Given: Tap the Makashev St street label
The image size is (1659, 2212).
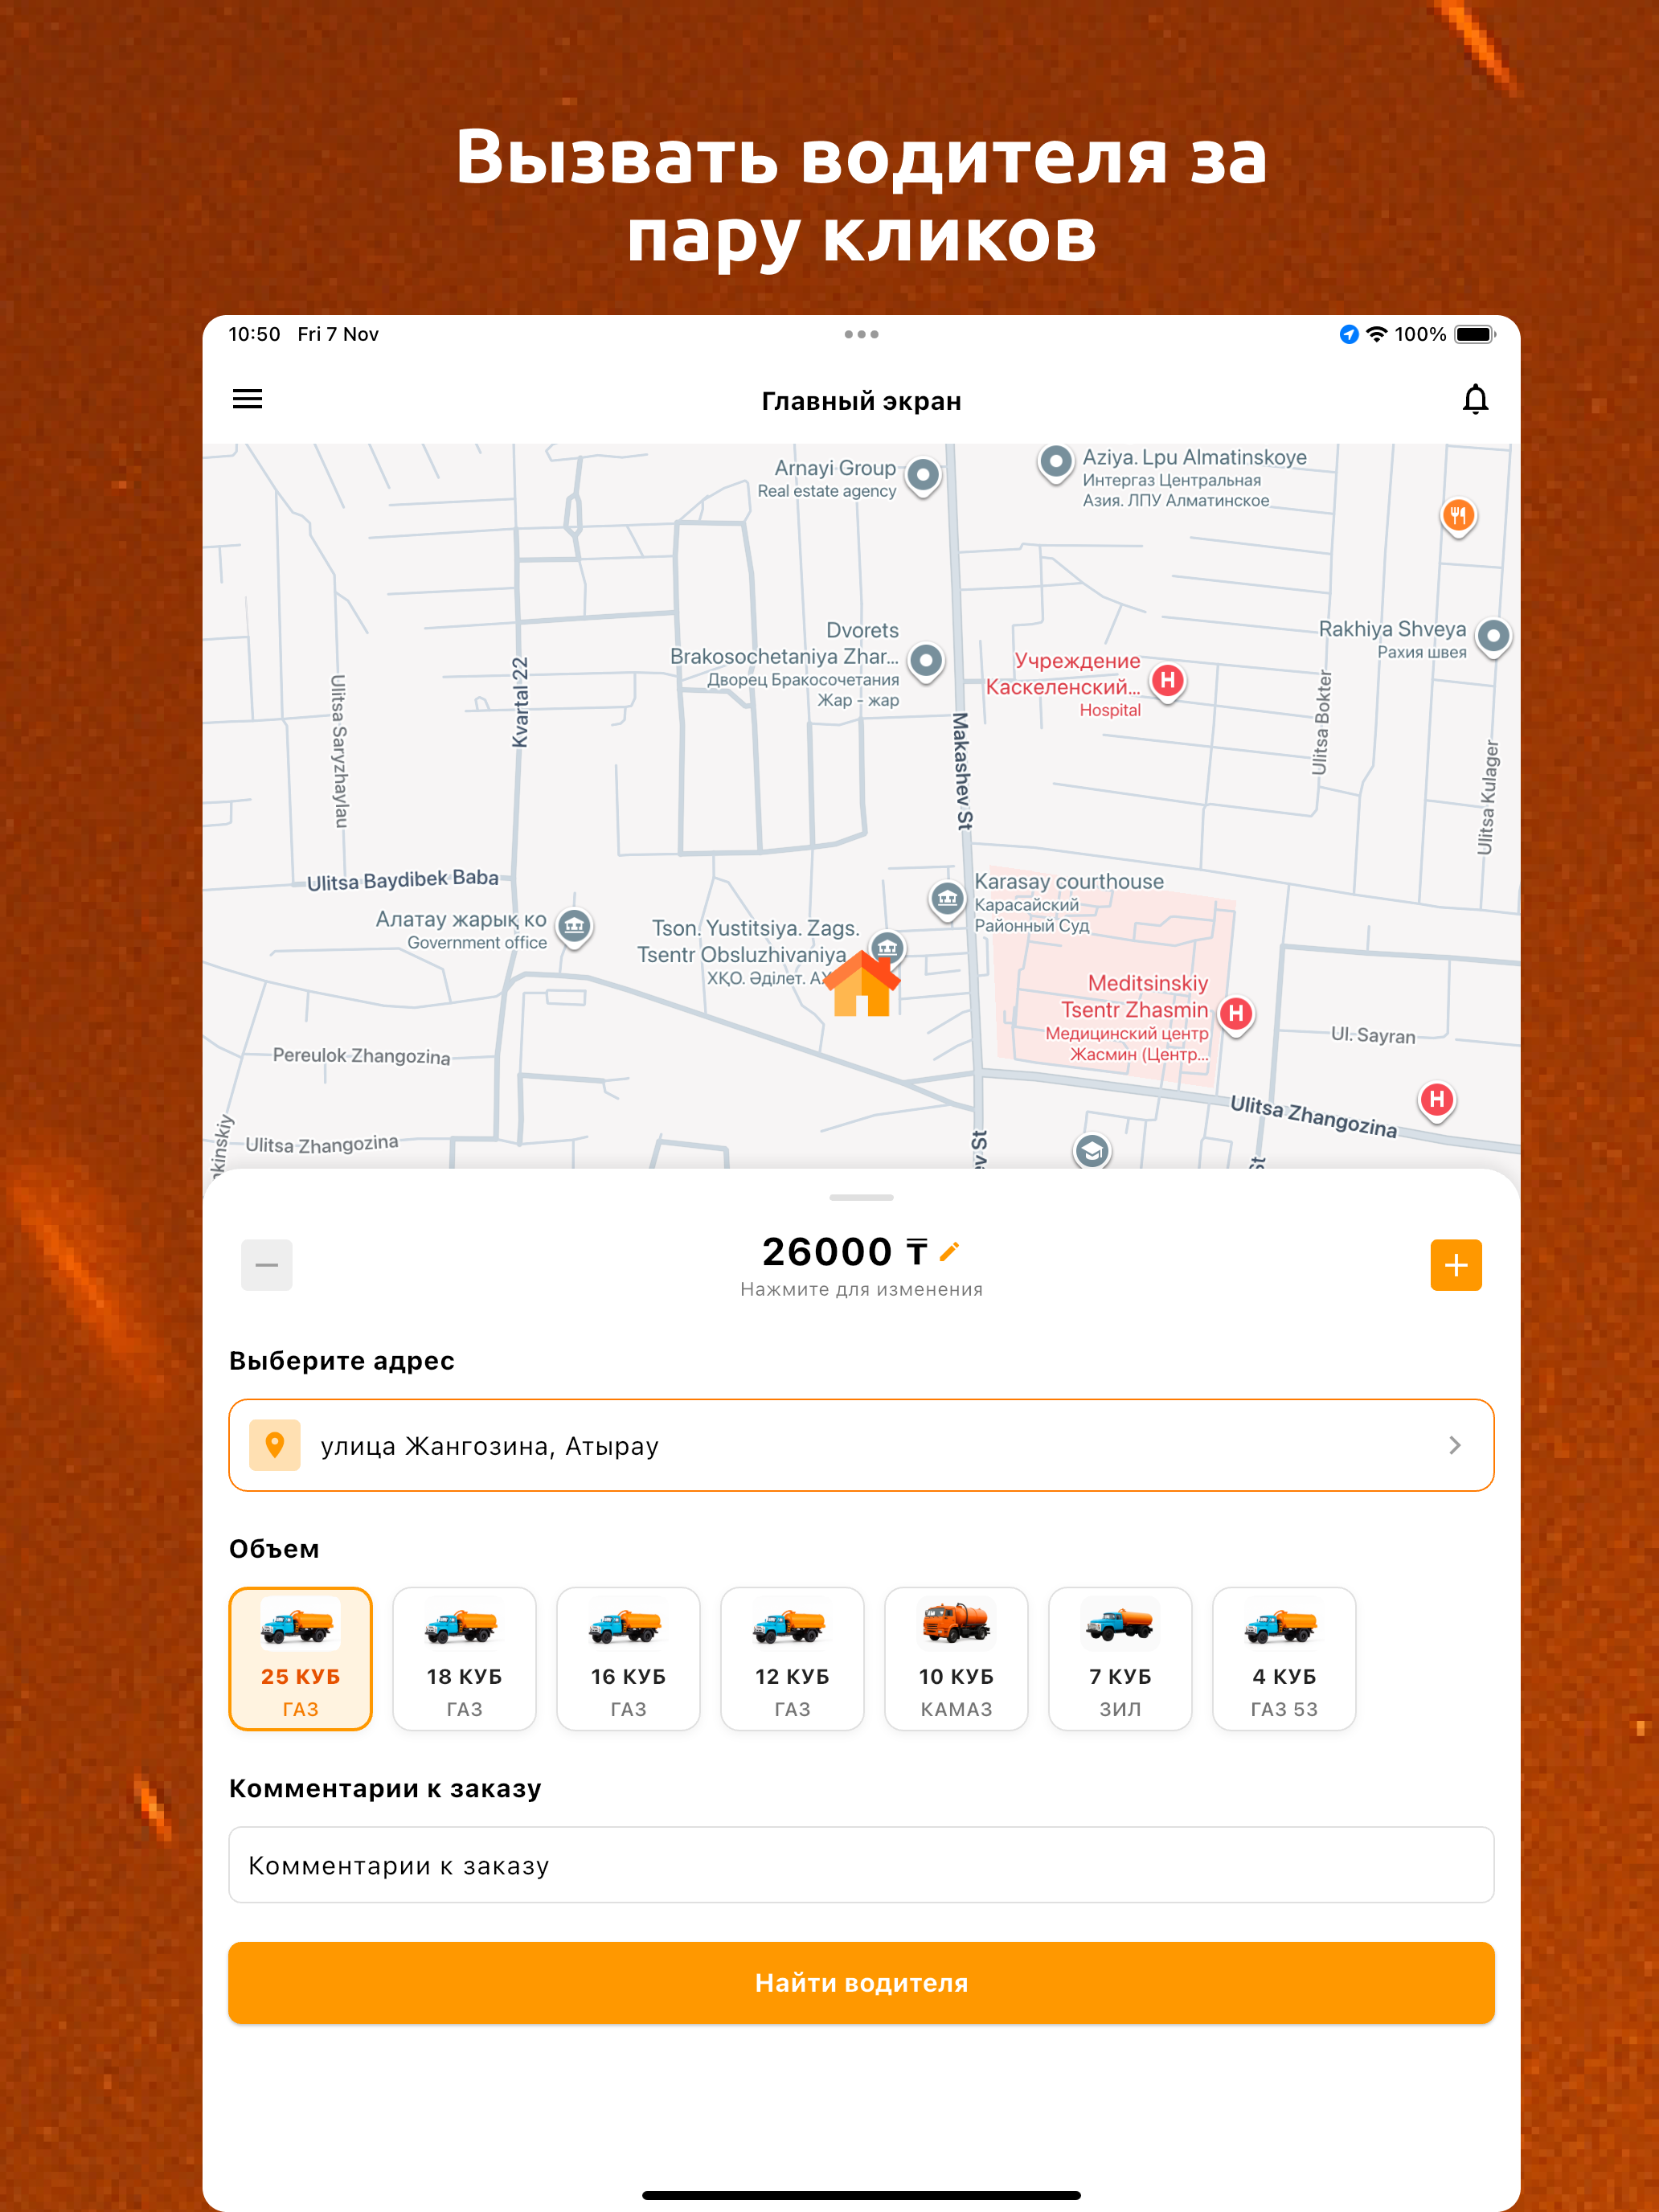Looking at the screenshot, I should click(x=962, y=771).
